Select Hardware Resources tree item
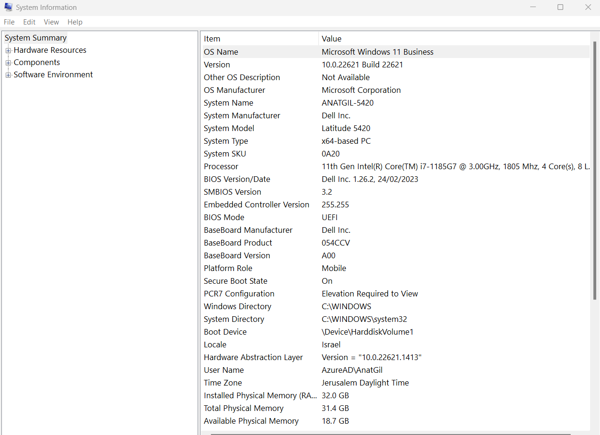Image resolution: width=600 pixels, height=435 pixels. click(x=50, y=50)
